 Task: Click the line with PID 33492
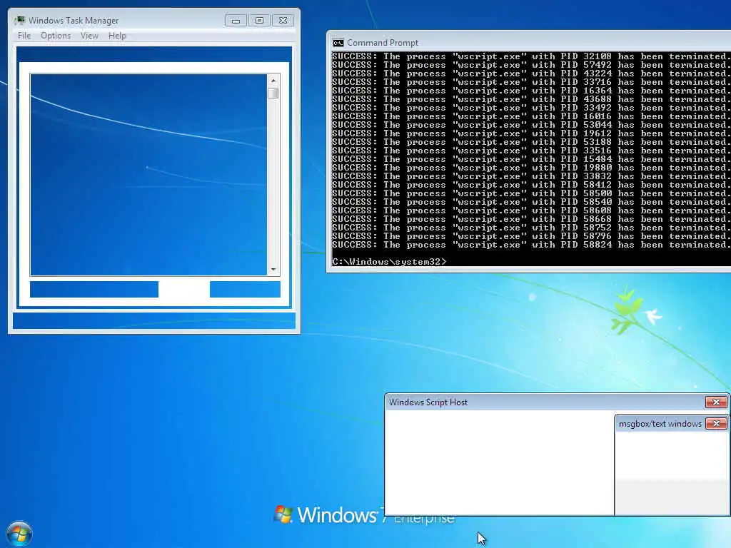point(531,108)
